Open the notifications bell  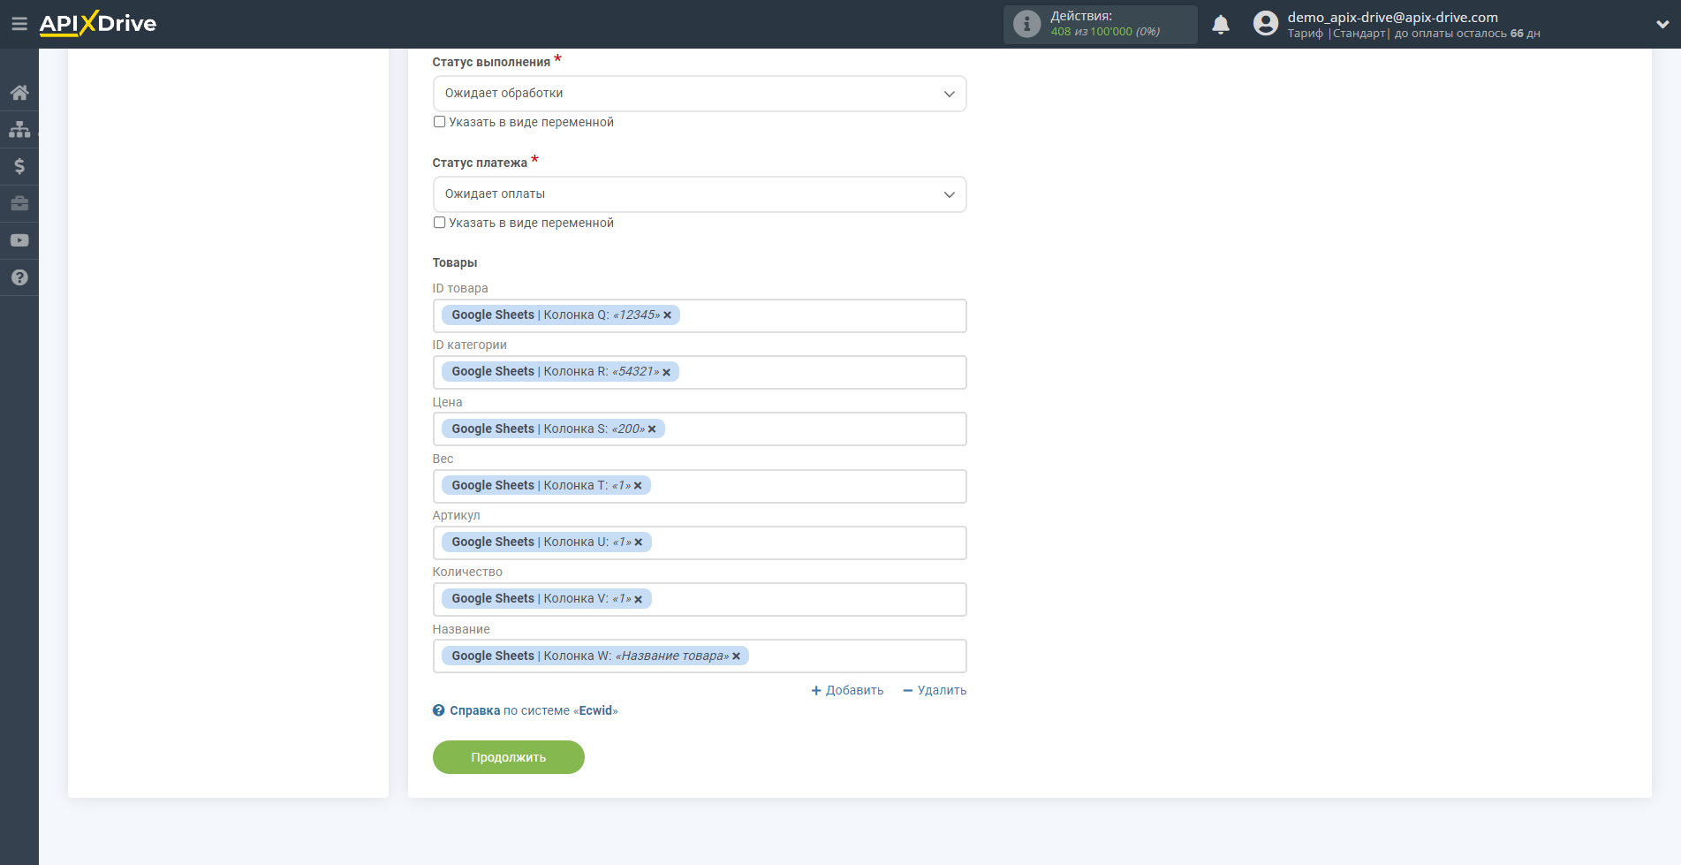pos(1221,25)
